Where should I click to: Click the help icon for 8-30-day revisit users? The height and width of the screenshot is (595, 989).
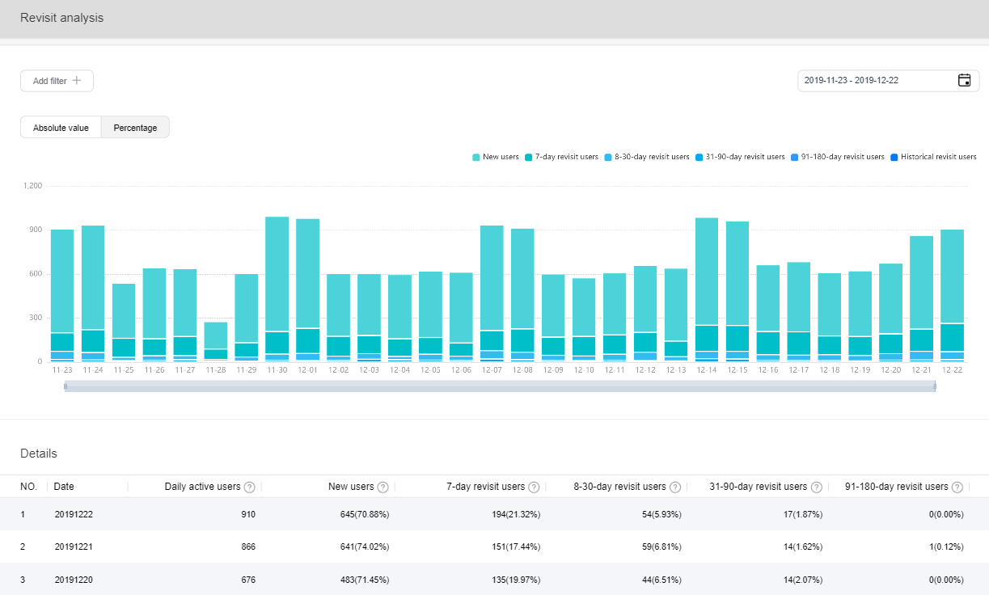[x=676, y=487]
